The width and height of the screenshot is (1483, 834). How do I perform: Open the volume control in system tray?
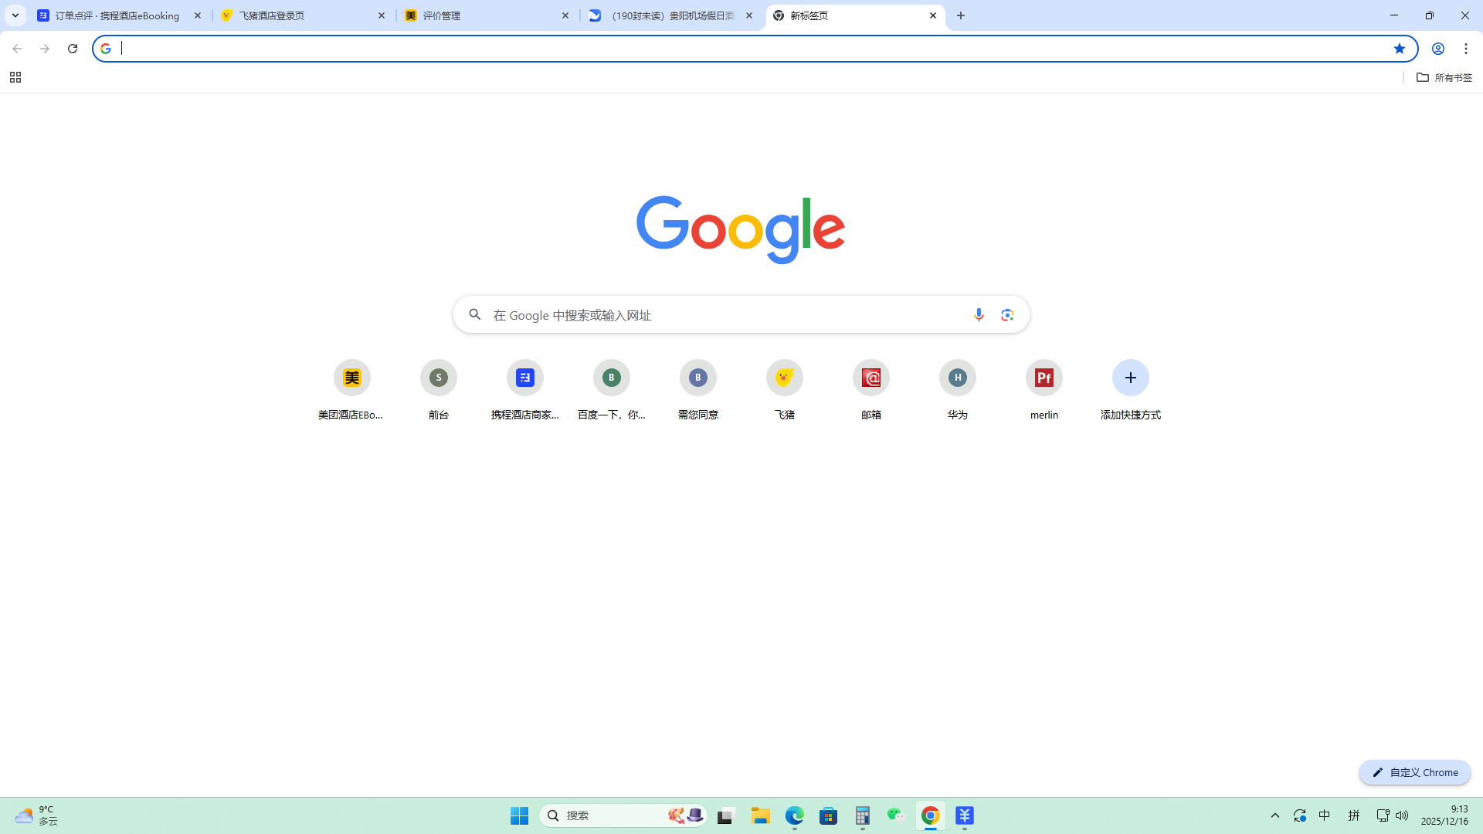click(x=1402, y=815)
